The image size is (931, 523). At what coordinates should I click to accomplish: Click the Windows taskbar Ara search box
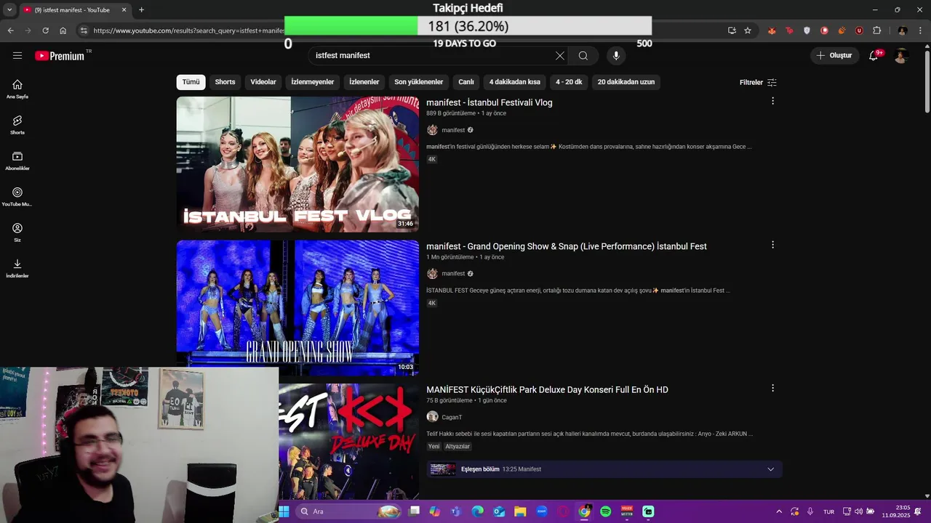tap(349, 511)
